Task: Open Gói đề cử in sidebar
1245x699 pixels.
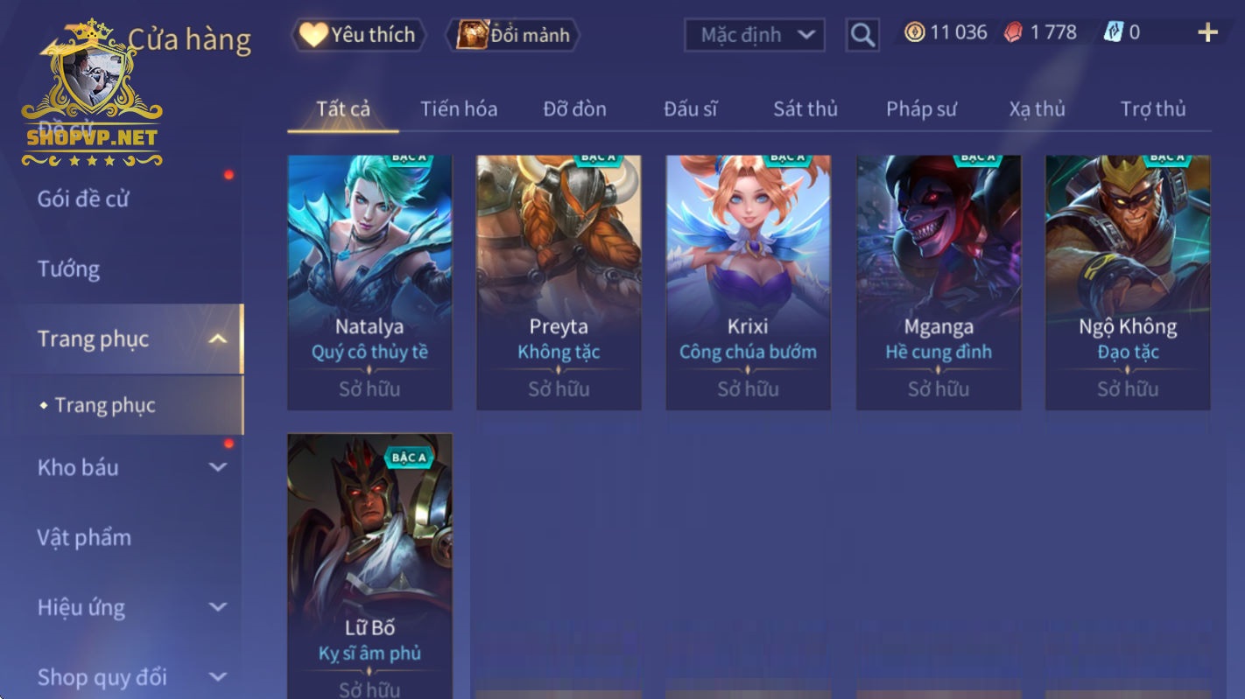Action: pyautogui.click(x=83, y=199)
